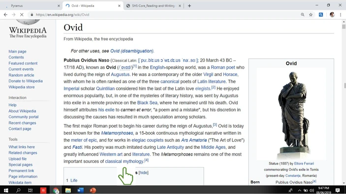Visit the Wikipedia store link

tap(21, 87)
